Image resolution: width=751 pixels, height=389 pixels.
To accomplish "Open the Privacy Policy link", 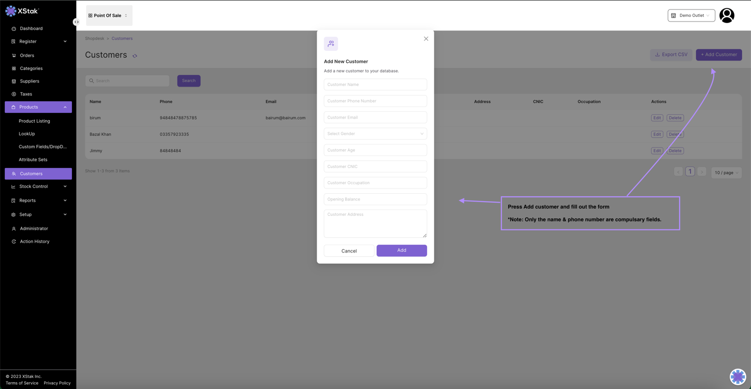I will 57,383.
